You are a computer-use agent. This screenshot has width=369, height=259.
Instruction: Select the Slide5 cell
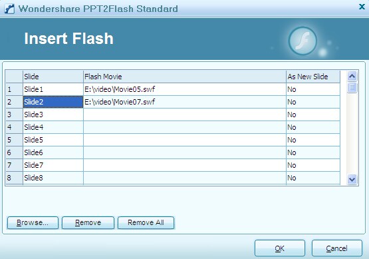pyautogui.click(x=53, y=140)
